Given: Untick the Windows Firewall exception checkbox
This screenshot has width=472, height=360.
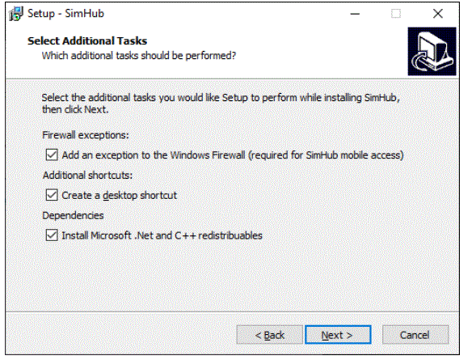Looking at the screenshot, I should pos(52,155).
